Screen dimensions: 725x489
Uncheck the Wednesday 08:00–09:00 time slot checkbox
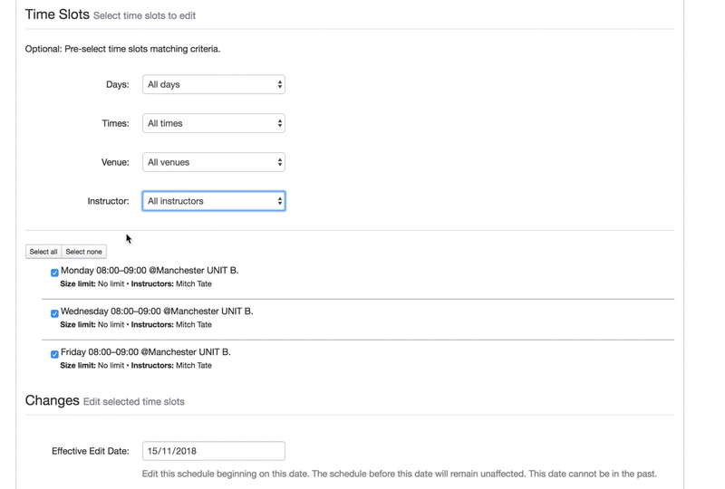coord(54,313)
